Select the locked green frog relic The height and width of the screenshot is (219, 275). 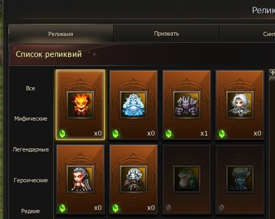187,179
